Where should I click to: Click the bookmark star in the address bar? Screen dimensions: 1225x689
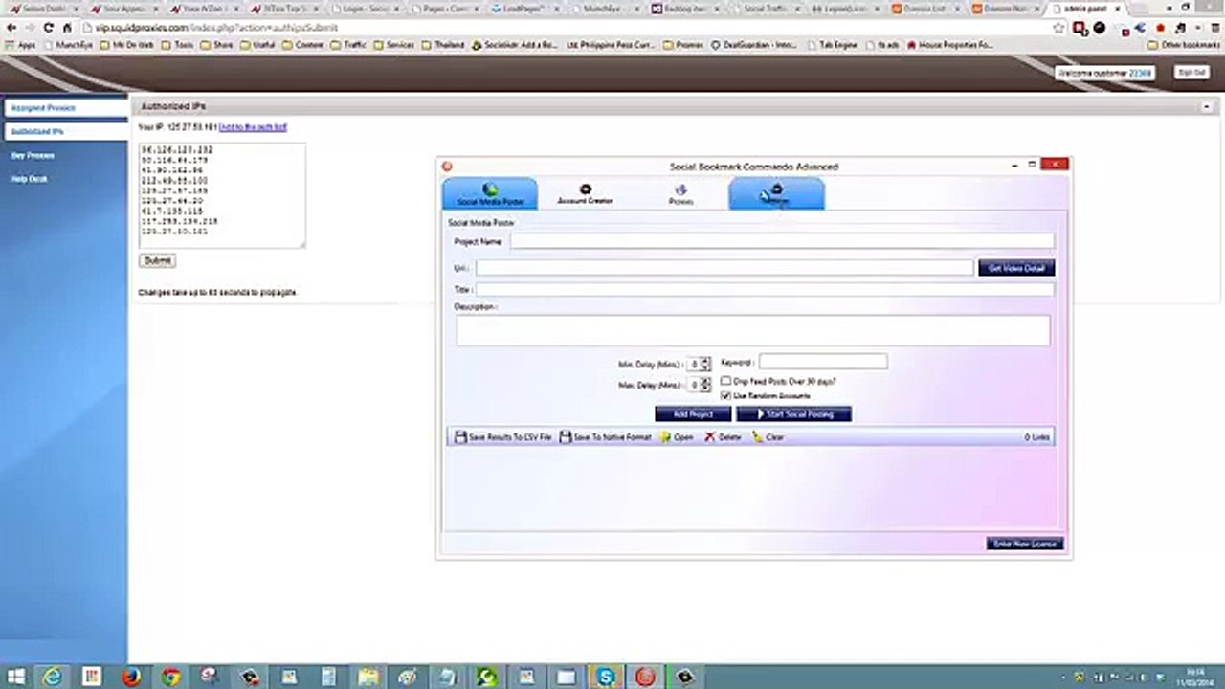1058,28
